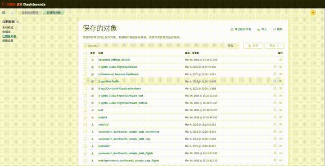Click inspect icon in the test168 row
The image size is (325, 166).
tap(275, 117)
